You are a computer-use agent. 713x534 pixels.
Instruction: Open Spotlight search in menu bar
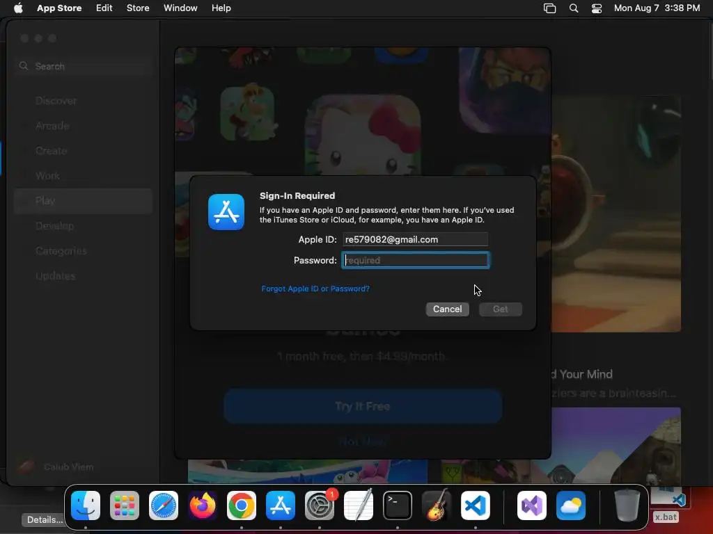click(x=574, y=8)
